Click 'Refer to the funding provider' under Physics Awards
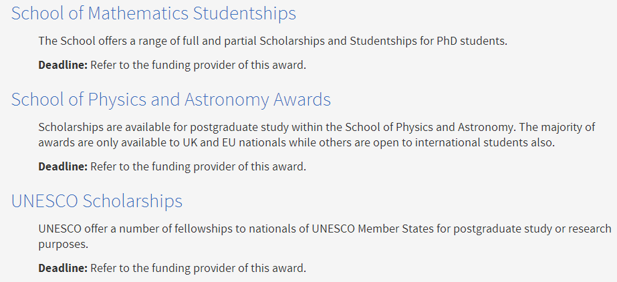Viewport: 617px width, 282px height. 164,167
